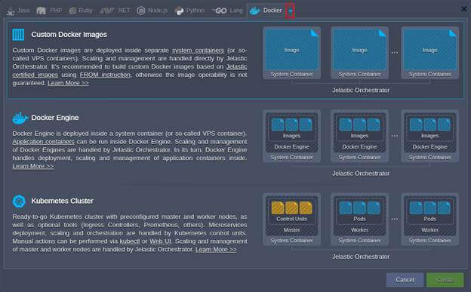The image size is (471, 292).
Task: Click the Docker tab
Action: [x=266, y=11]
